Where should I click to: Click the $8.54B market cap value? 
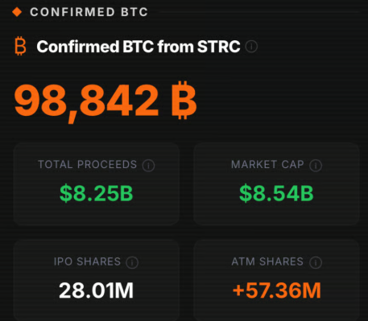click(x=276, y=193)
